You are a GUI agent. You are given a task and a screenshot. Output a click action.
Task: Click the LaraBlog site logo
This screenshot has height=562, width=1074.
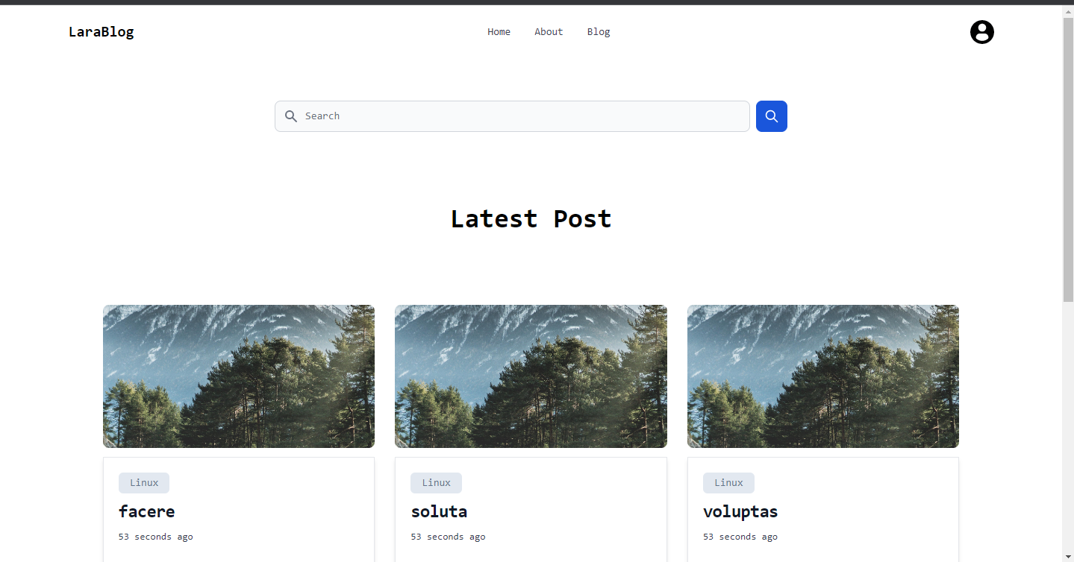[x=101, y=32]
